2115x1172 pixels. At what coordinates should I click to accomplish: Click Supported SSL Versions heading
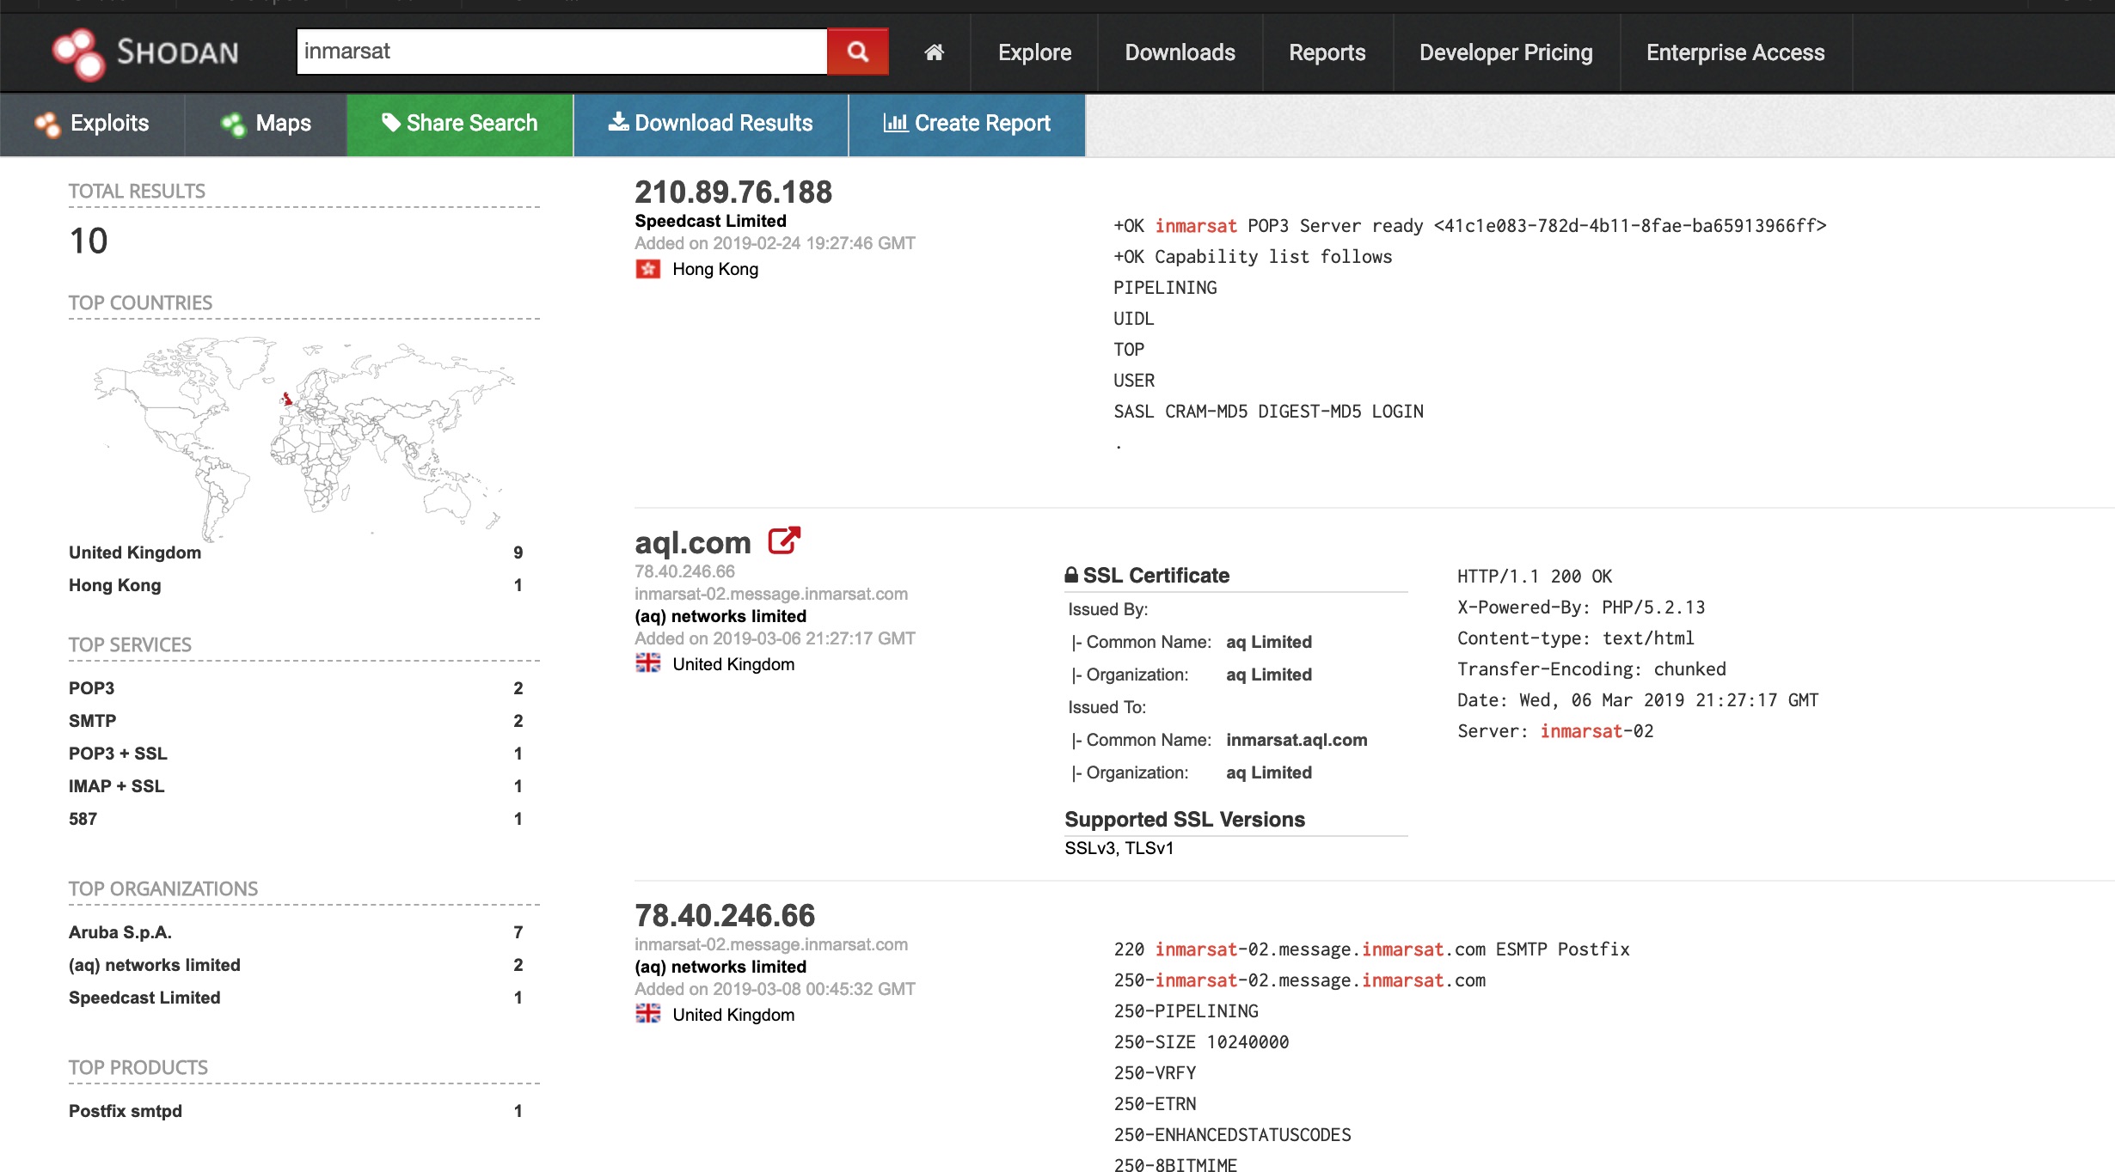pos(1185,820)
